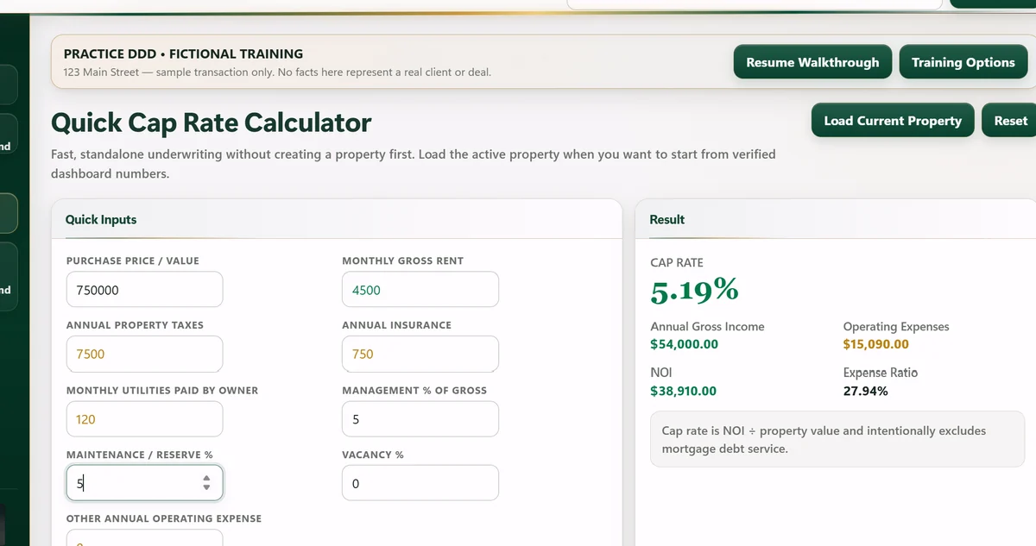This screenshot has width=1036, height=546.
Task: Select the Maintenance / Reserve % label
Action: (x=140, y=455)
